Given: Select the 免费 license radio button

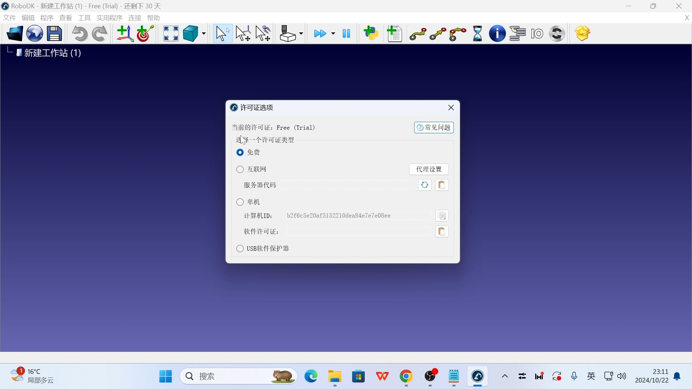Looking at the screenshot, I should [240, 152].
